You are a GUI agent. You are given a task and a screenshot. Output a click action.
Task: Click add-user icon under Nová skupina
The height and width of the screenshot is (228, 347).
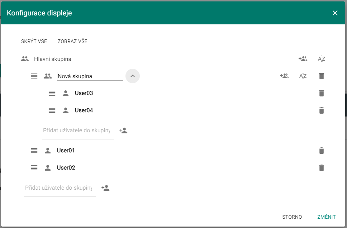click(x=123, y=130)
